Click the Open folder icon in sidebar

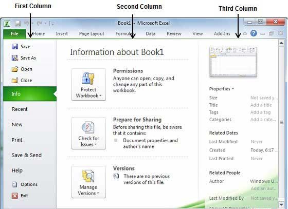[x=15, y=69]
